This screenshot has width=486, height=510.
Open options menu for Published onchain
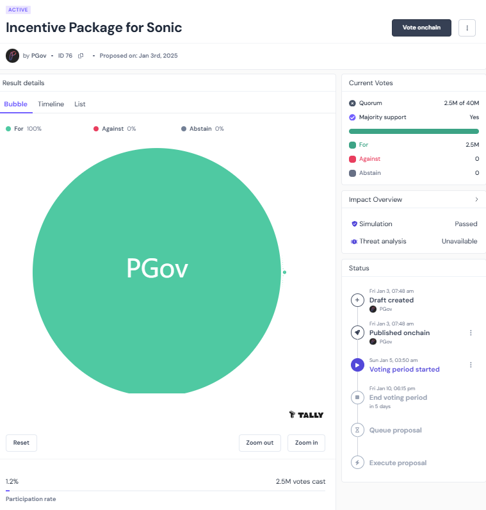[x=471, y=333]
